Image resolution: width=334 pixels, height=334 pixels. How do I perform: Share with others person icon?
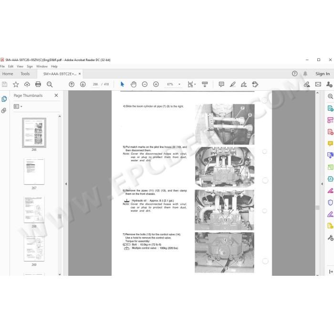click(x=329, y=84)
